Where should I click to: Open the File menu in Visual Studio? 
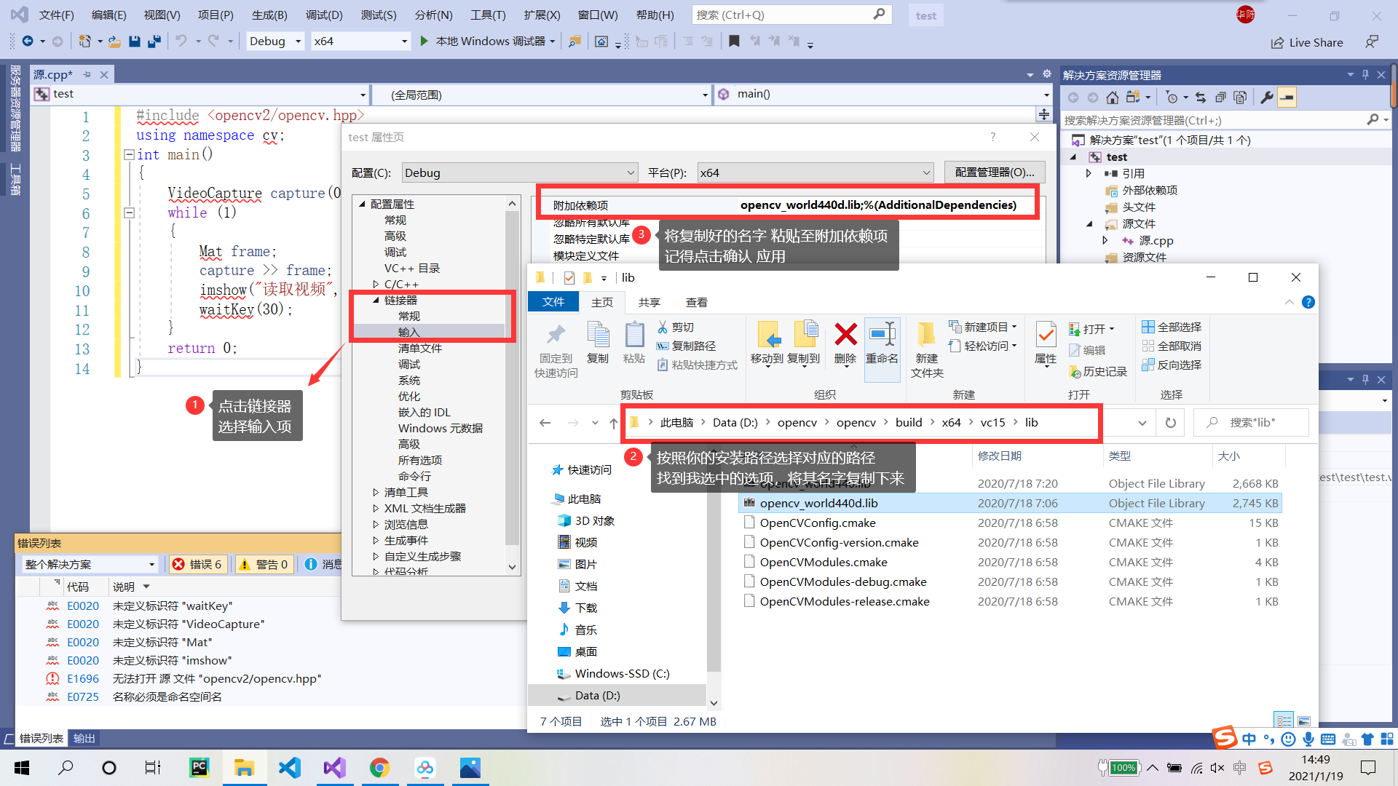pyautogui.click(x=56, y=15)
